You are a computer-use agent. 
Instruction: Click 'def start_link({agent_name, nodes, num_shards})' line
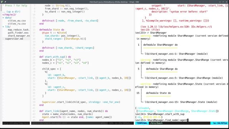[73, 111]
